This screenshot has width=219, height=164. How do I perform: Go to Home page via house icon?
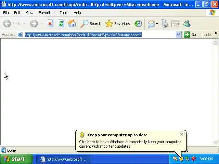click(72, 24)
